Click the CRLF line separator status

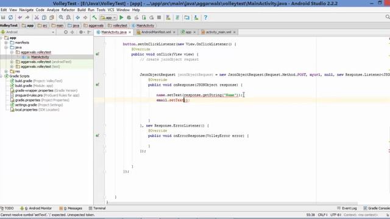pos(322,215)
